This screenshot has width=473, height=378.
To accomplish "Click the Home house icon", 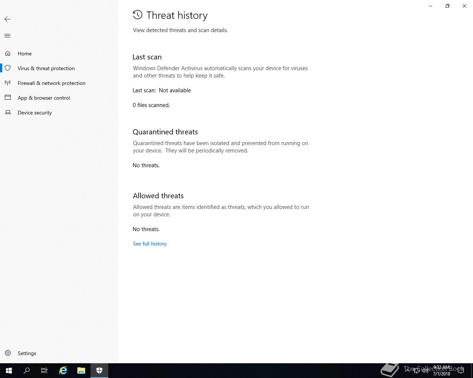I will pos(8,54).
